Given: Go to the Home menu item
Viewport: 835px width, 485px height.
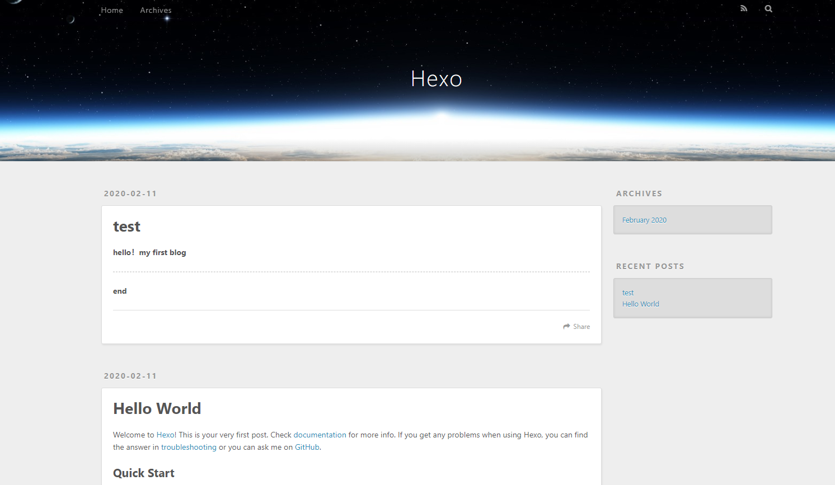Looking at the screenshot, I should pyautogui.click(x=112, y=10).
